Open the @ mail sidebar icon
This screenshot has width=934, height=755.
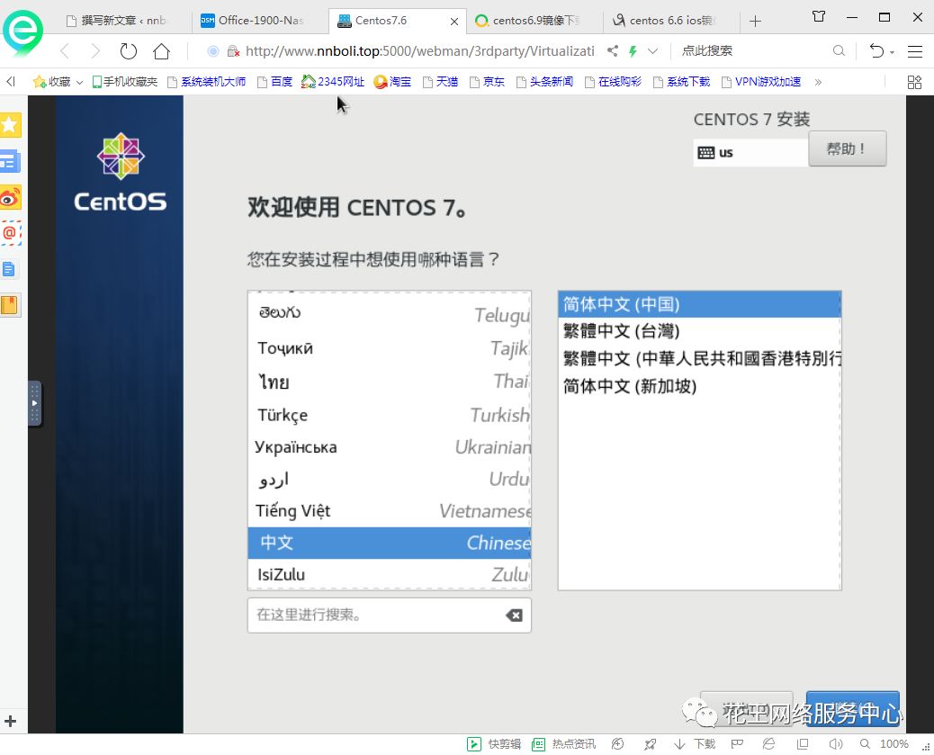pyautogui.click(x=10, y=233)
